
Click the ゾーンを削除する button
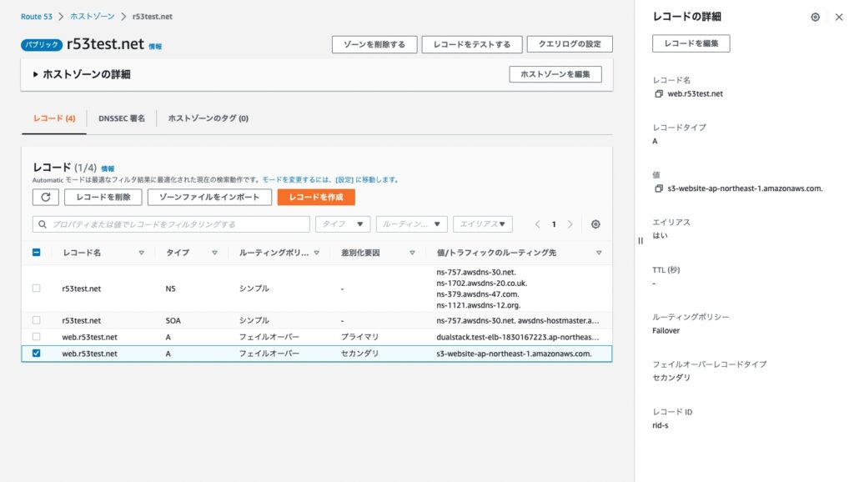click(374, 44)
